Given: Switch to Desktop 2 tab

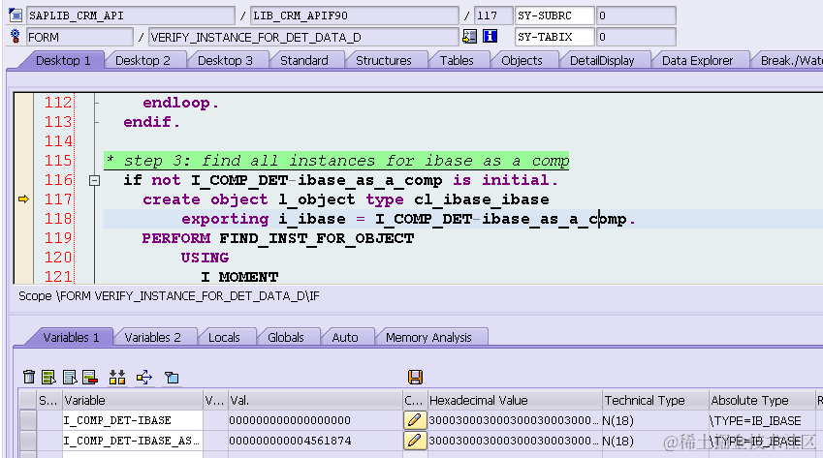Looking at the screenshot, I should pos(142,60).
